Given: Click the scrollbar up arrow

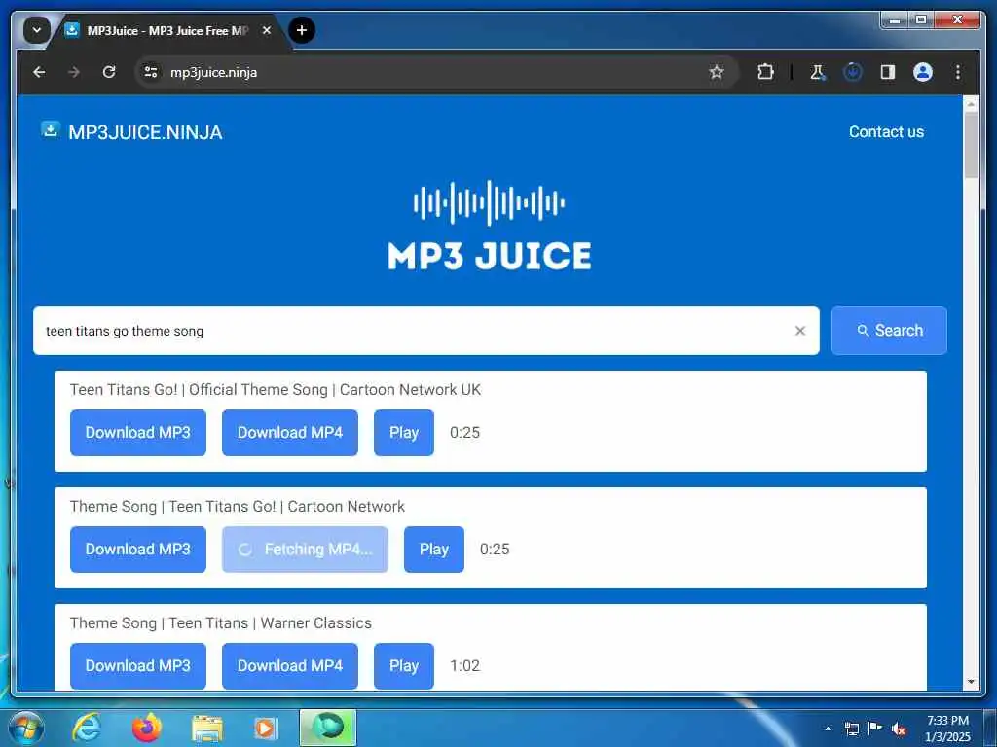Looking at the screenshot, I should 971,103.
